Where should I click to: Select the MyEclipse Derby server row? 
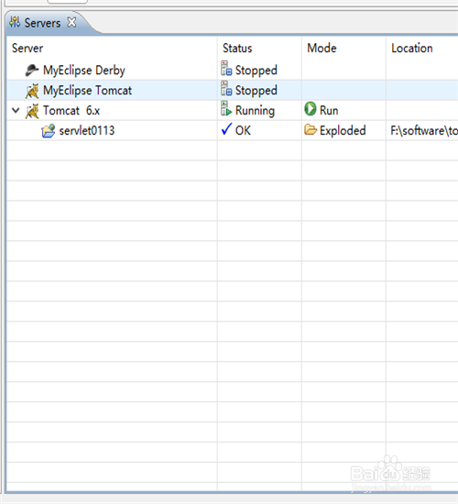pos(232,70)
